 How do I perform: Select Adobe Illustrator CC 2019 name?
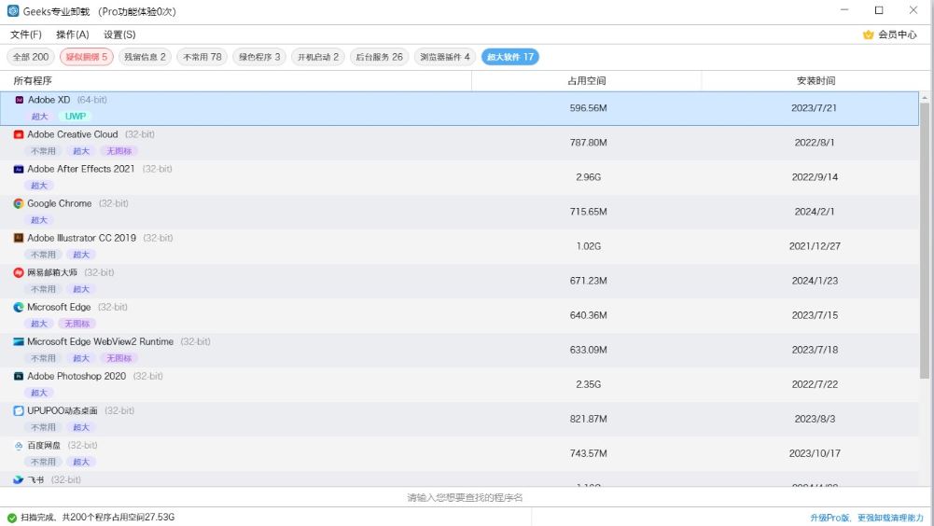pos(81,238)
